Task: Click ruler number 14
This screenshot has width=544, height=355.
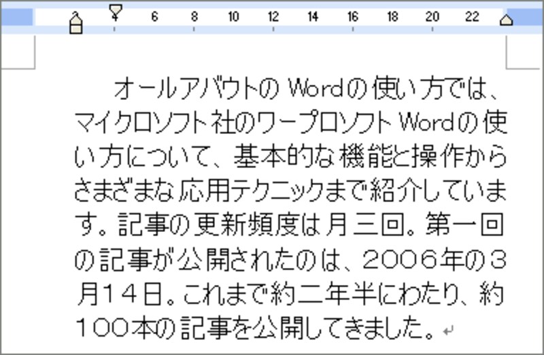Action: tap(313, 16)
